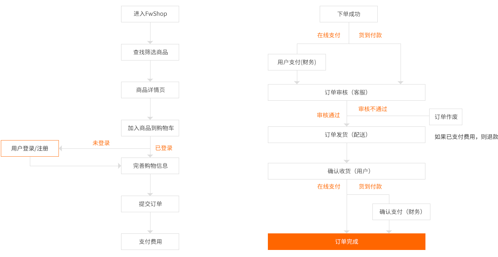Select the 确认收货（用户）bar

pyautogui.click(x=346, y=171)
